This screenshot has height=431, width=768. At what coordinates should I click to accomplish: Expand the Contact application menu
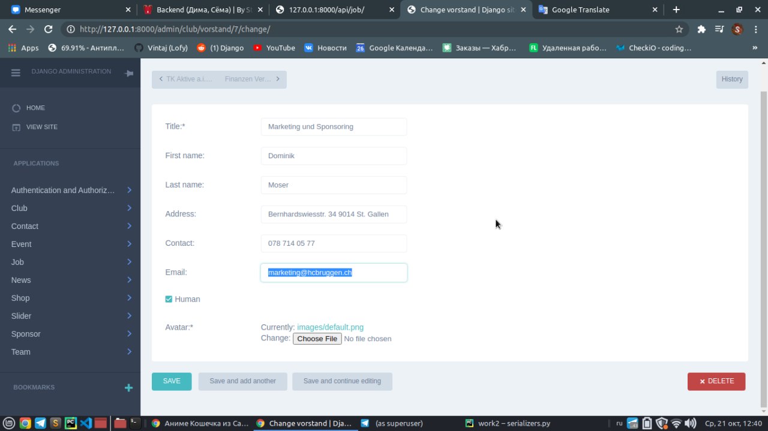[70, 226]
